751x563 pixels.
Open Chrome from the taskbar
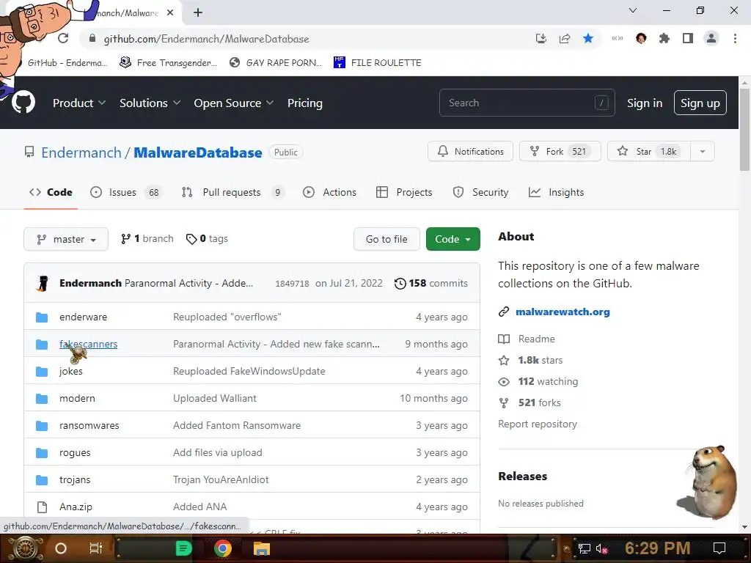[223, 548]
